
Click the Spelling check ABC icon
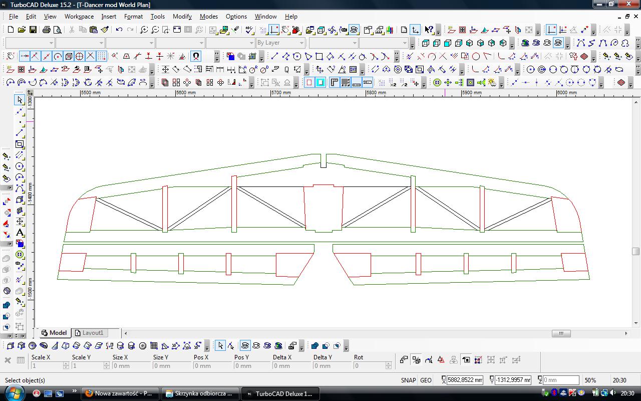pos(249,30)
